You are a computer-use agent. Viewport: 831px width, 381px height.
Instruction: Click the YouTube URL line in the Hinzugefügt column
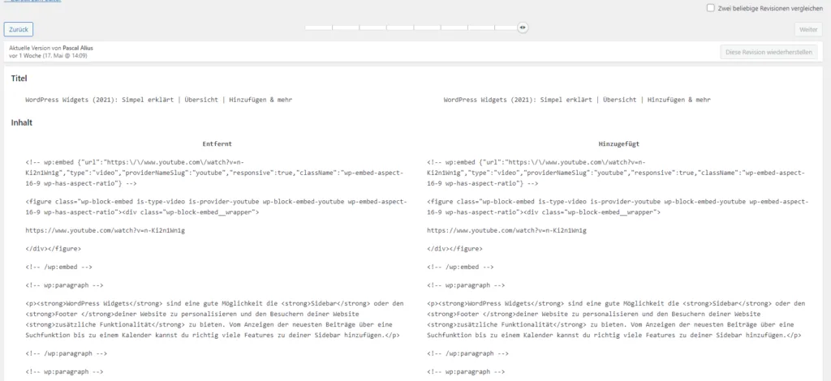click(506, 230)
